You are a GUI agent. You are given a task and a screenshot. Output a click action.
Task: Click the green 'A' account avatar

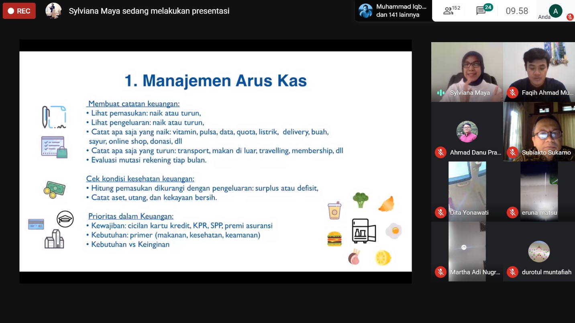pyautogui.click(x=555, y=11)
